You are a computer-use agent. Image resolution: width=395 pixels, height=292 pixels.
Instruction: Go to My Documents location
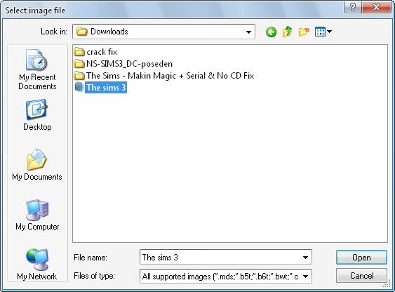point(37,165)
